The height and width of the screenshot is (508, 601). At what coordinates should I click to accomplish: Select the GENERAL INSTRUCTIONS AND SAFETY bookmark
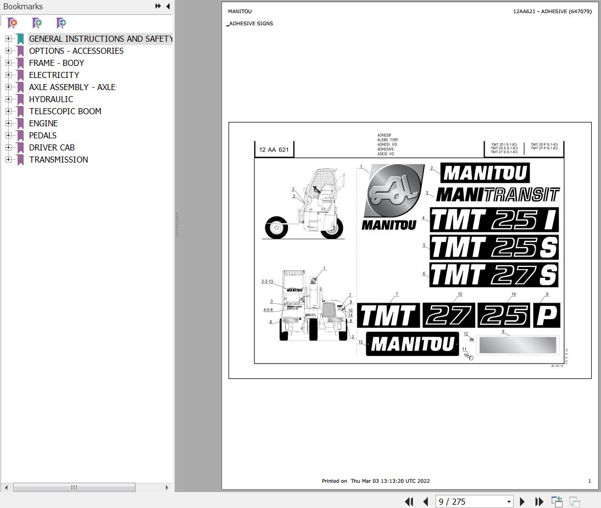click(101, 38)
